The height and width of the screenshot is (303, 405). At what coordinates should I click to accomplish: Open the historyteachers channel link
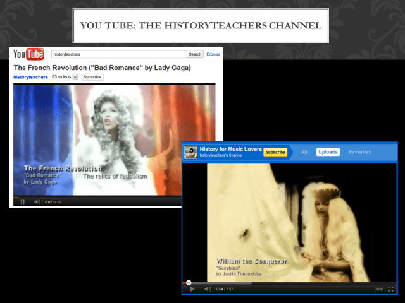pos(30,77)
